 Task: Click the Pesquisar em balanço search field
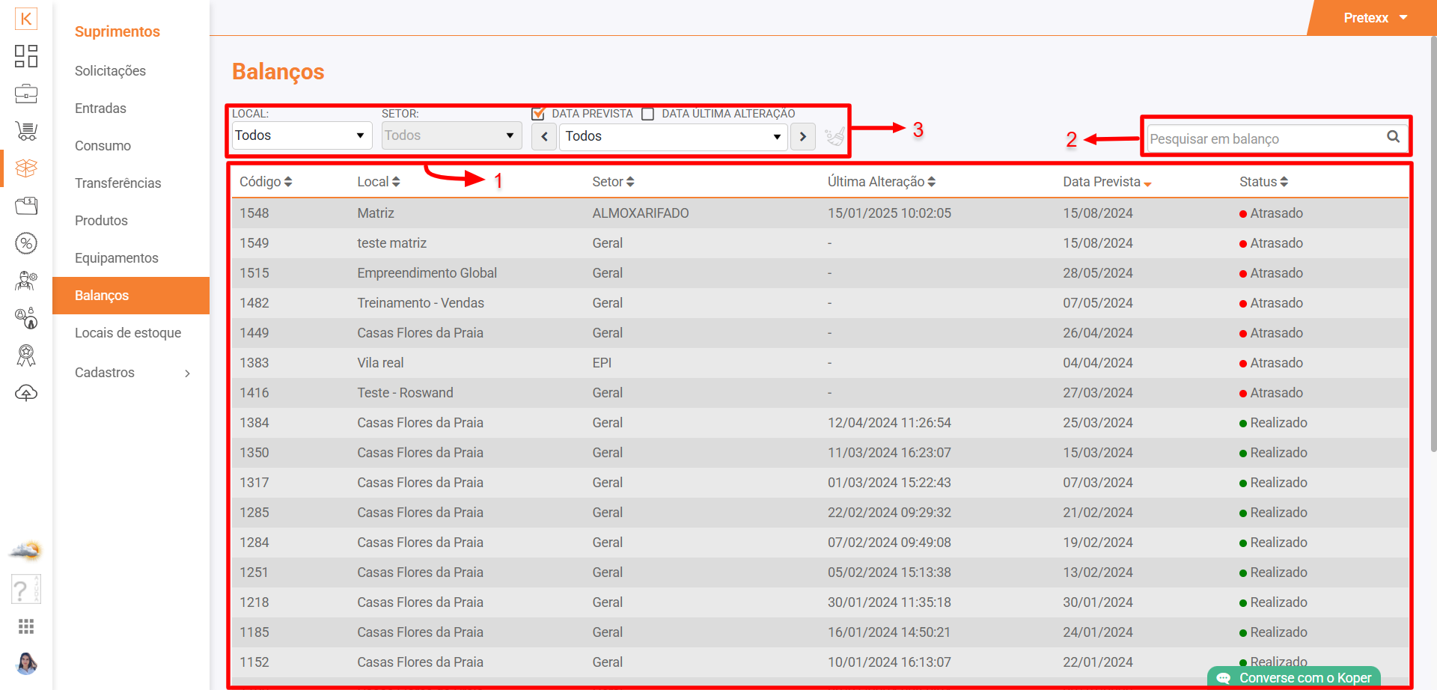pos(1265,138)
